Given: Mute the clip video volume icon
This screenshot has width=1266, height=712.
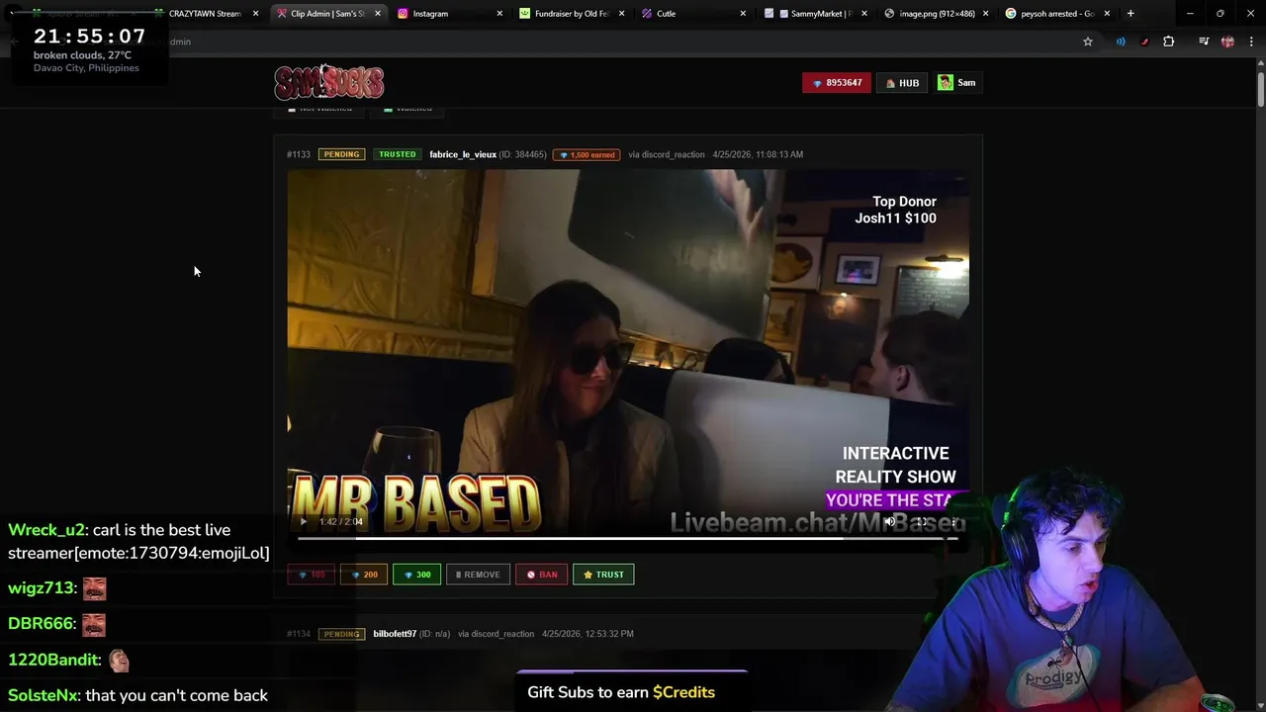Looking at the screenshot, I should pyautogui.click(x=890, y=521).
